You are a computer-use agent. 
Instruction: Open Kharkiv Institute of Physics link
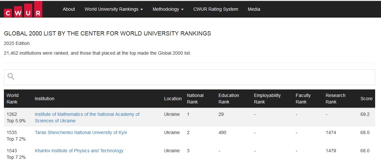coord(79,151)
